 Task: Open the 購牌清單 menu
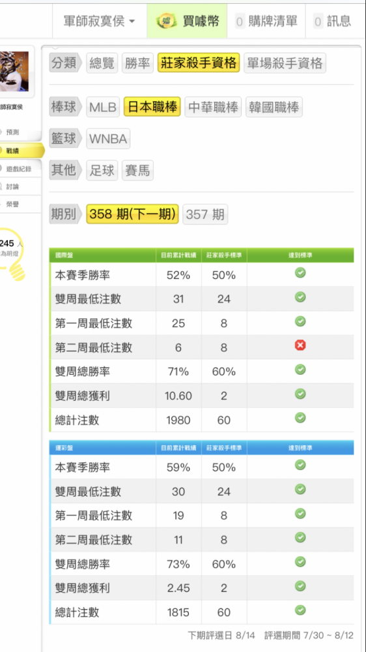266,21
